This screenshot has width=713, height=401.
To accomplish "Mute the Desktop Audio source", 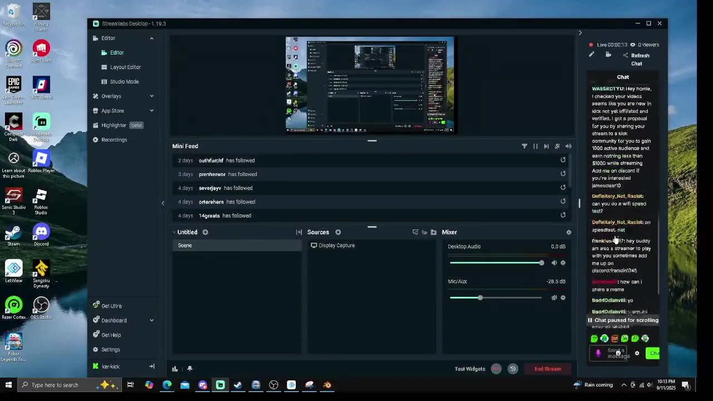I will [x=554, y=263].
